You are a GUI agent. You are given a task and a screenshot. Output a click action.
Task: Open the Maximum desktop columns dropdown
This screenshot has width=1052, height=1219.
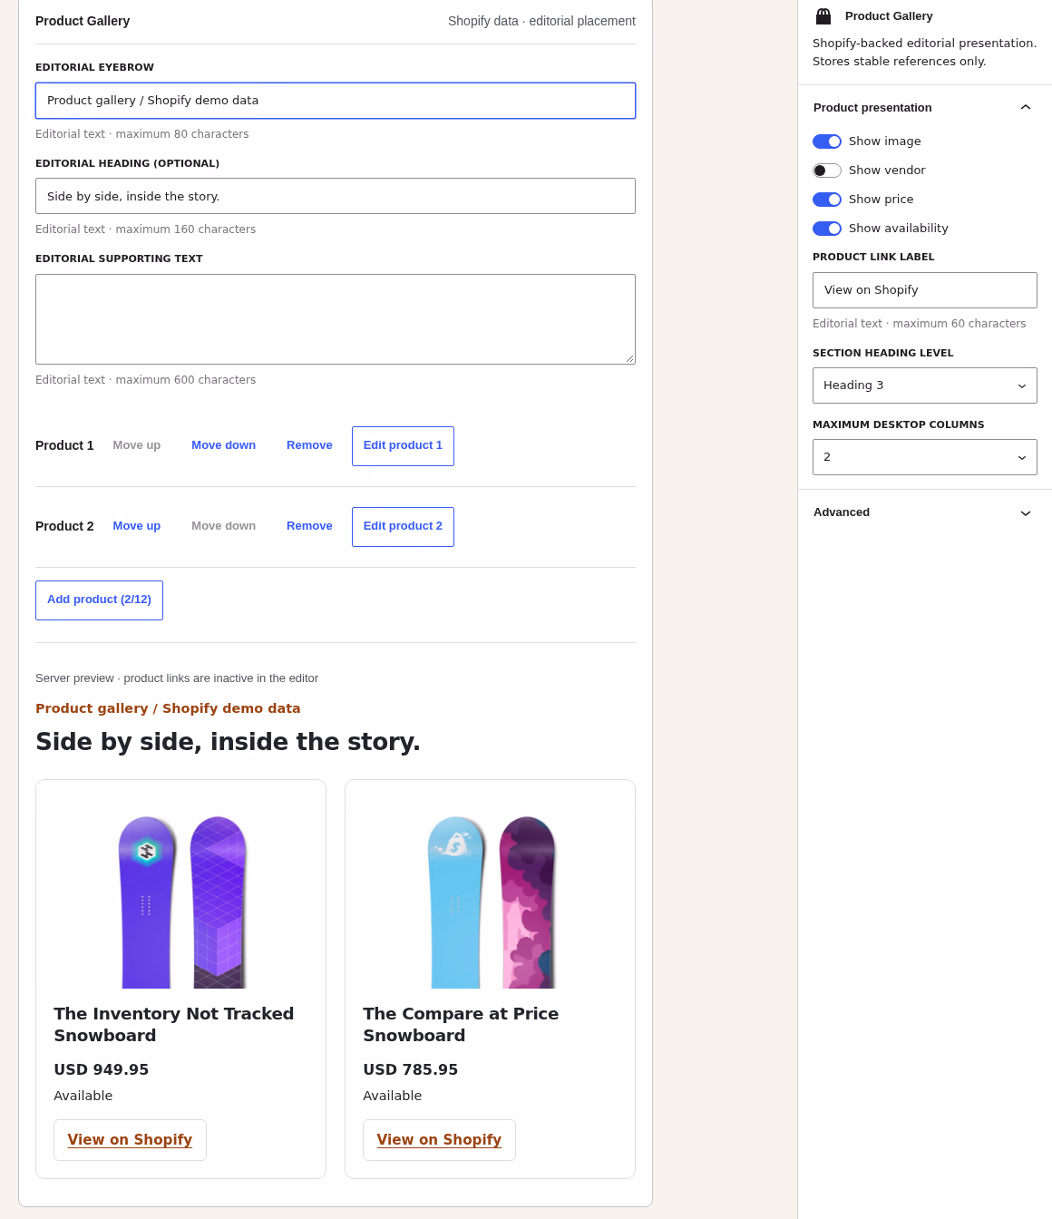click(x=925, y=457)
